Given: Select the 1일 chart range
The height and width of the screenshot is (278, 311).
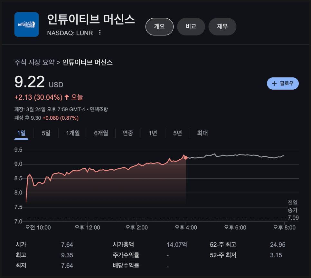Looking at the screenshot, I should click(22, 133).
